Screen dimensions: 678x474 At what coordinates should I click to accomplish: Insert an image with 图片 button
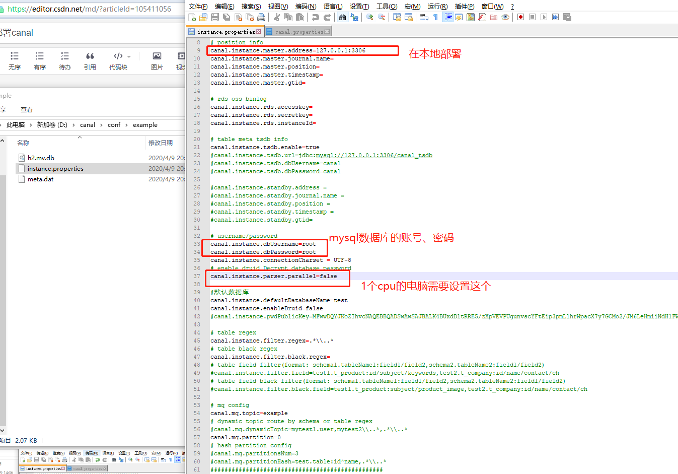click(x=157, y=60)
